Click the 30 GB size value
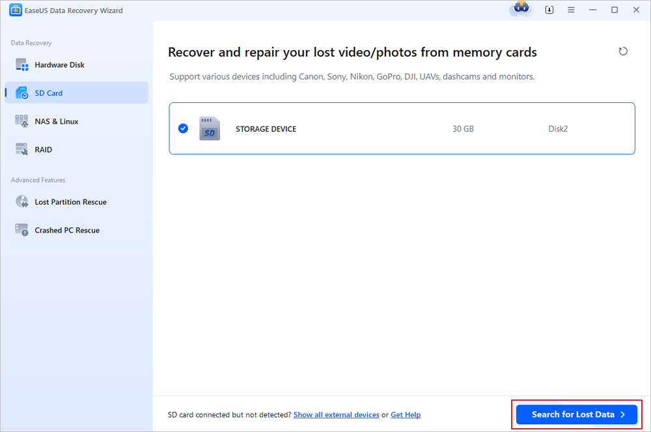 pyautogui.click(x=463, y=129)
